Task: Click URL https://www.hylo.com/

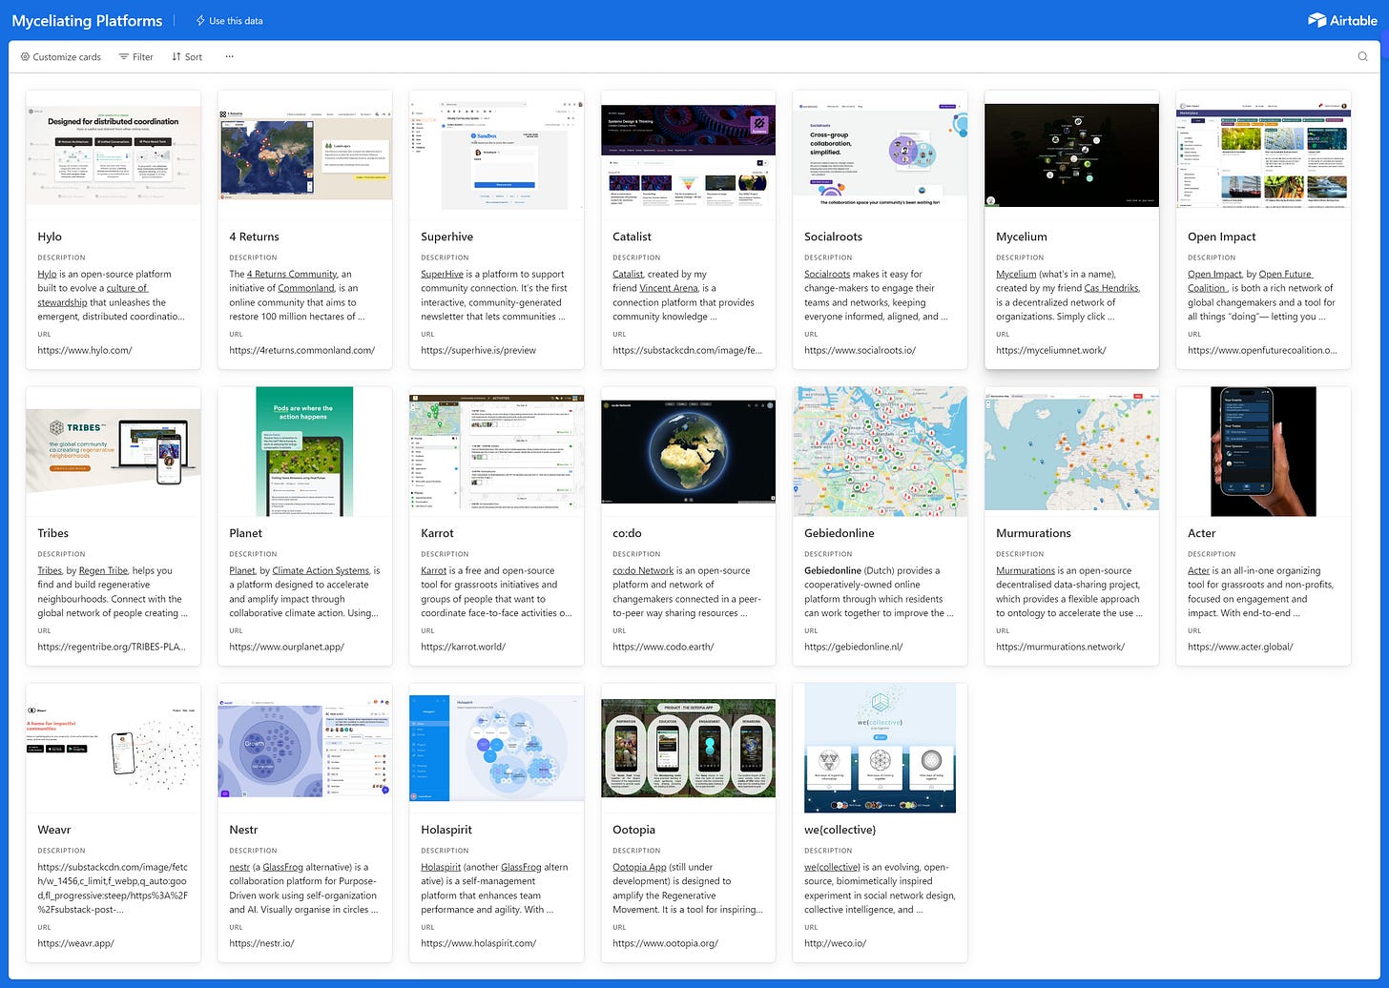Action: pos(85,350)
